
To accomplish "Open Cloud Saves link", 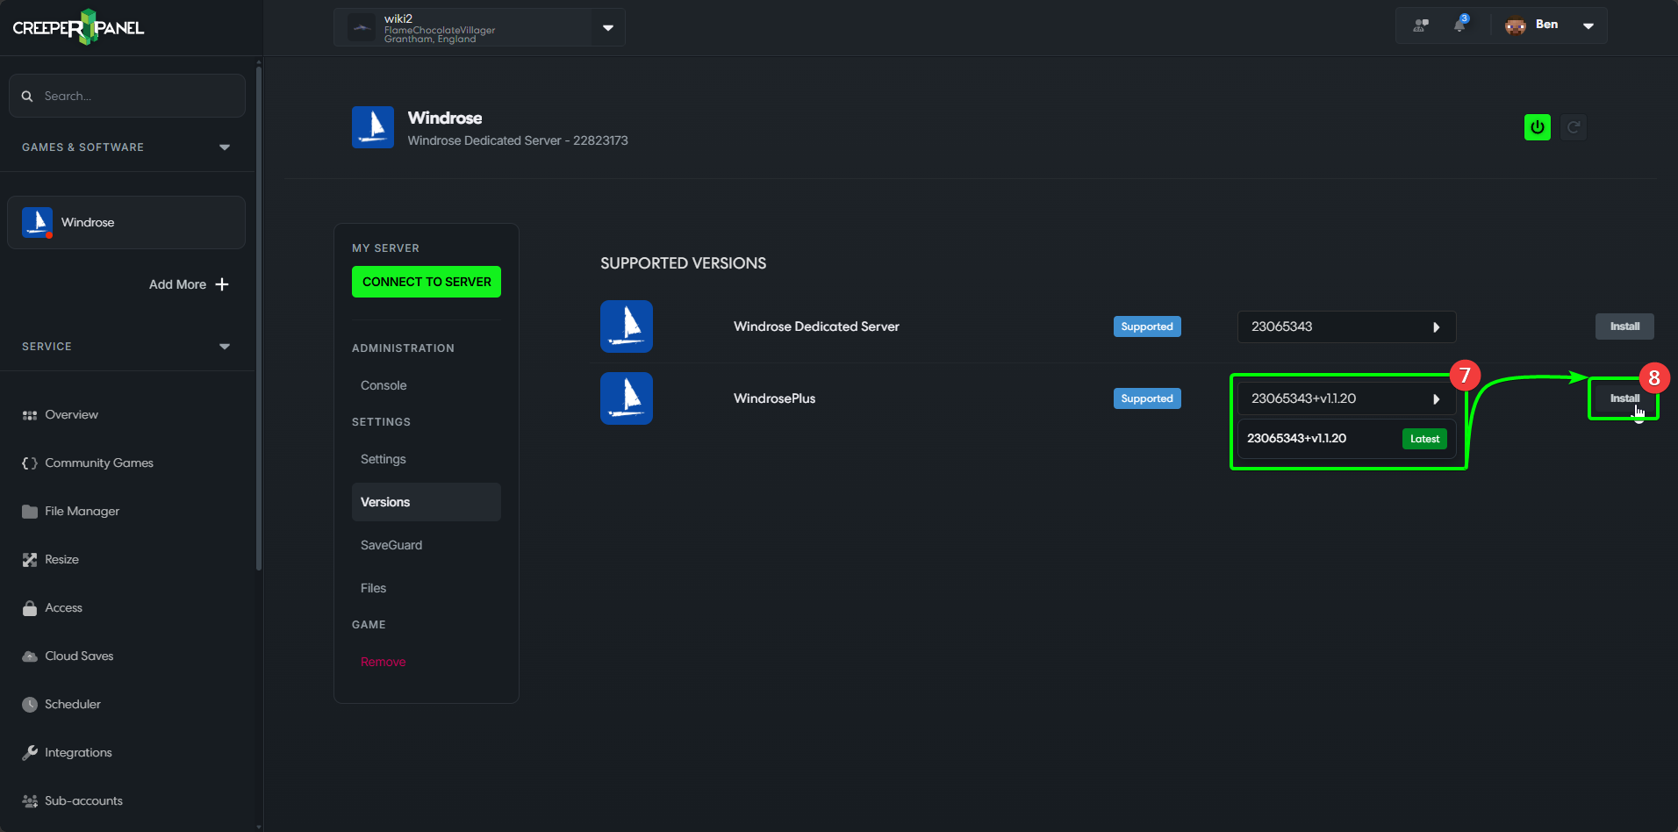I will tap(79, 656).
